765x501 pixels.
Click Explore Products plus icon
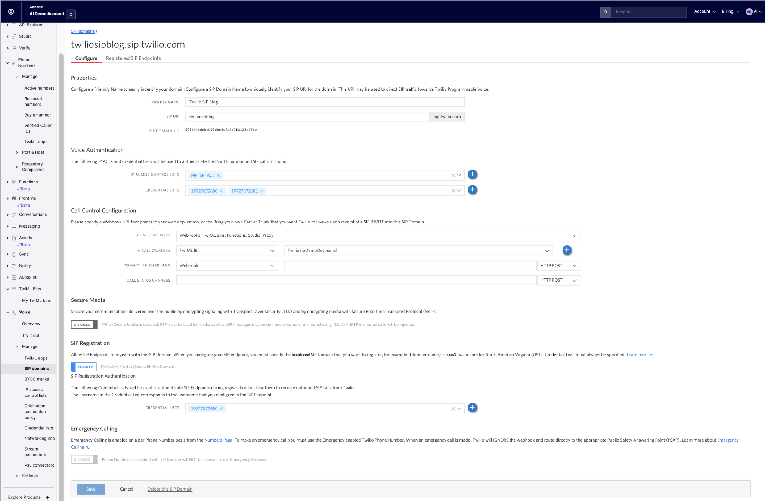click(48, 497)
